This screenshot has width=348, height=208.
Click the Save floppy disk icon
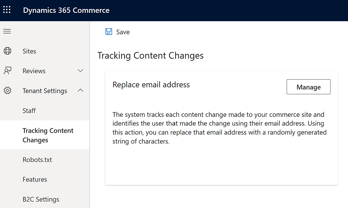[x=109, y=32]
